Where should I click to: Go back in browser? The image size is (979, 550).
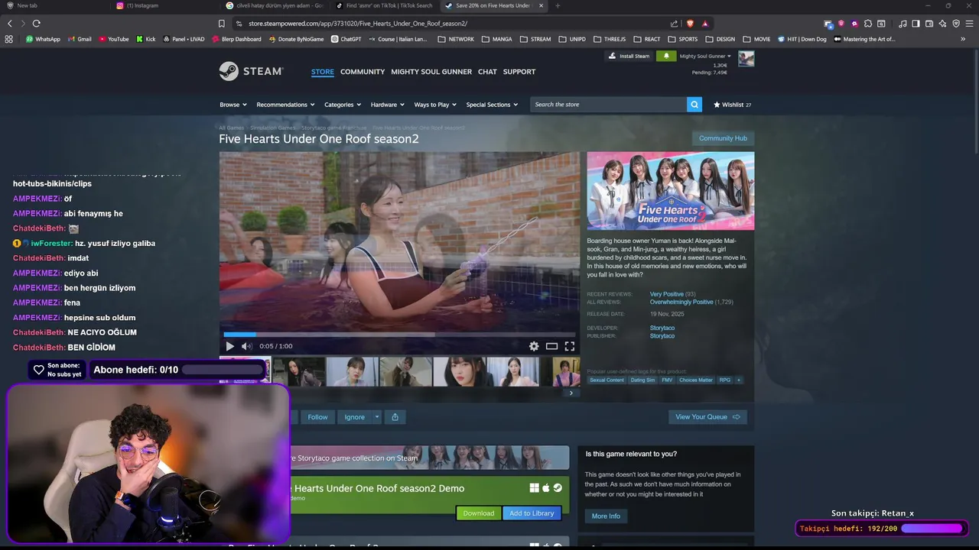click(x=10, y=24)
